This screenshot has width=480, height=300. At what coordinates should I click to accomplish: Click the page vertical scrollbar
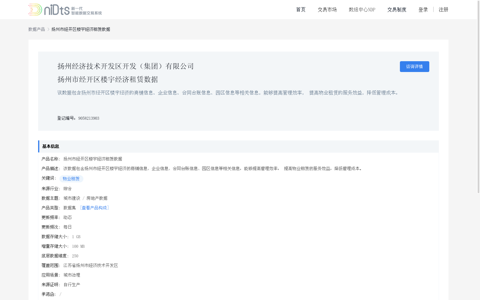[x=478, y=97]
